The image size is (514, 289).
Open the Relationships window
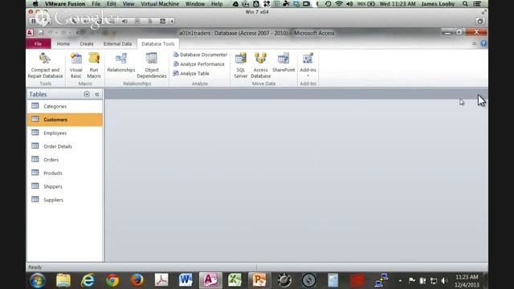pyautogui.click(x=121, y=63)
